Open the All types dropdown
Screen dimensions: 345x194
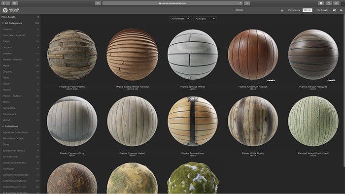205,19
